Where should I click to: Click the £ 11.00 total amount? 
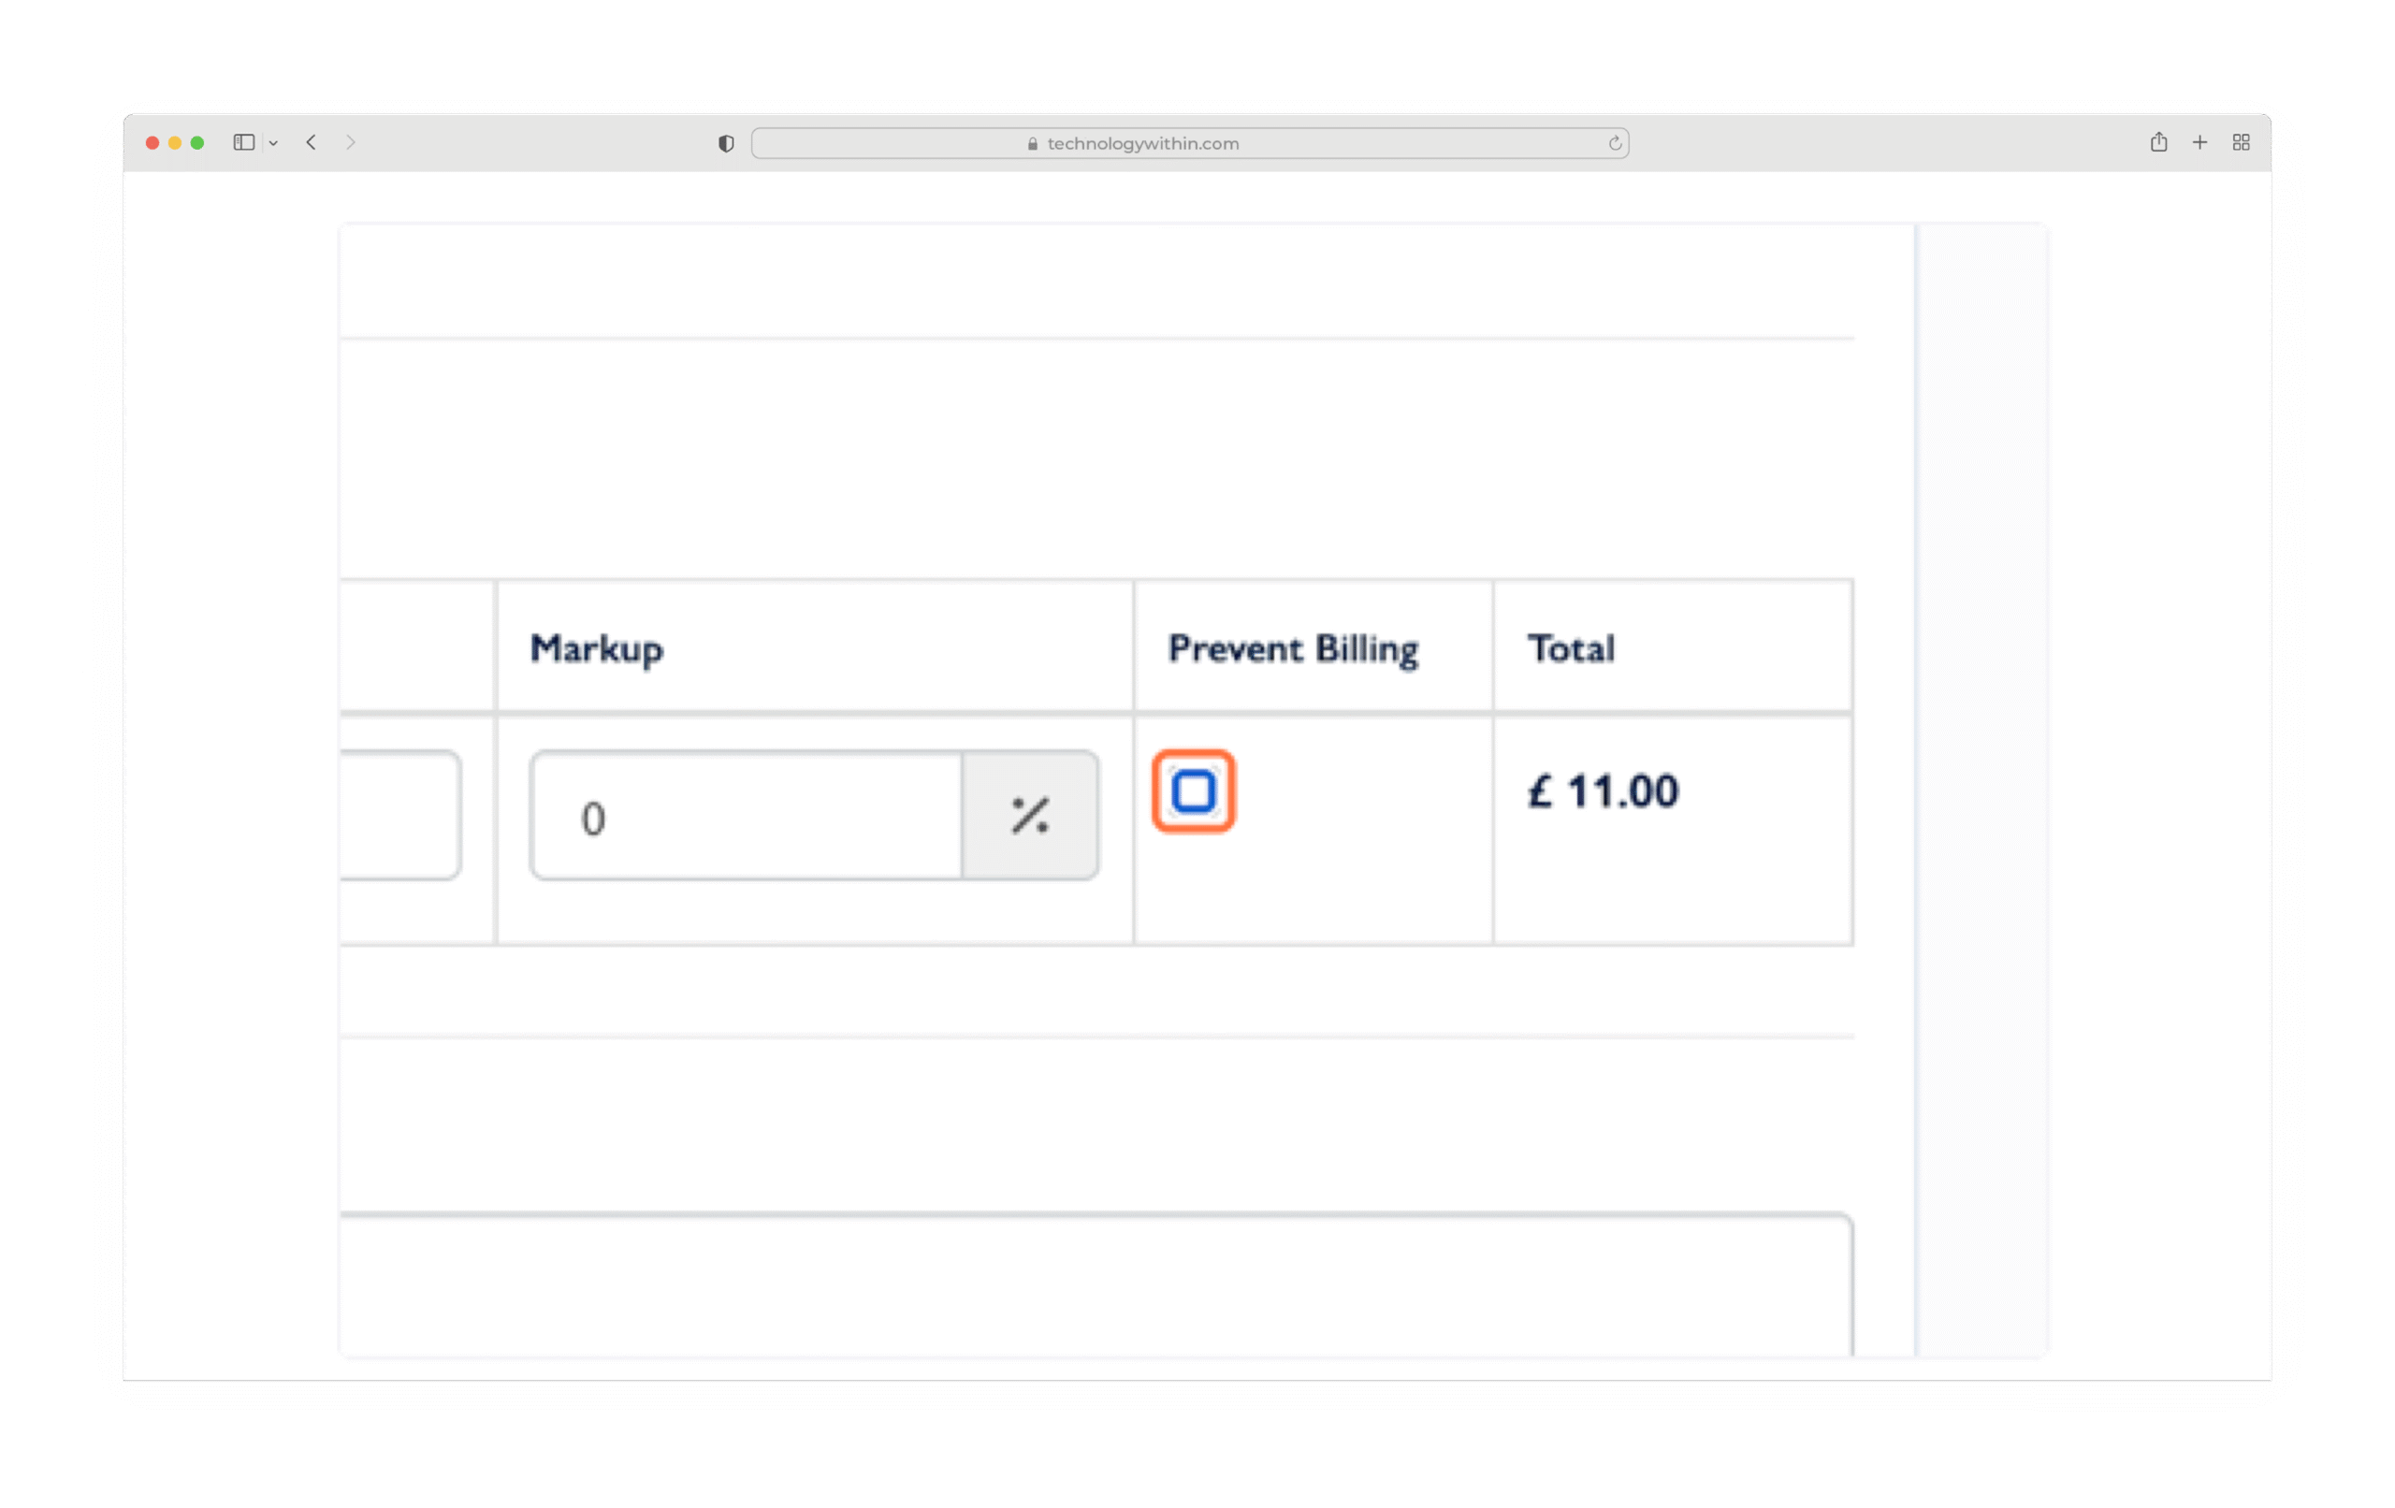click(x=1603, y=791)
